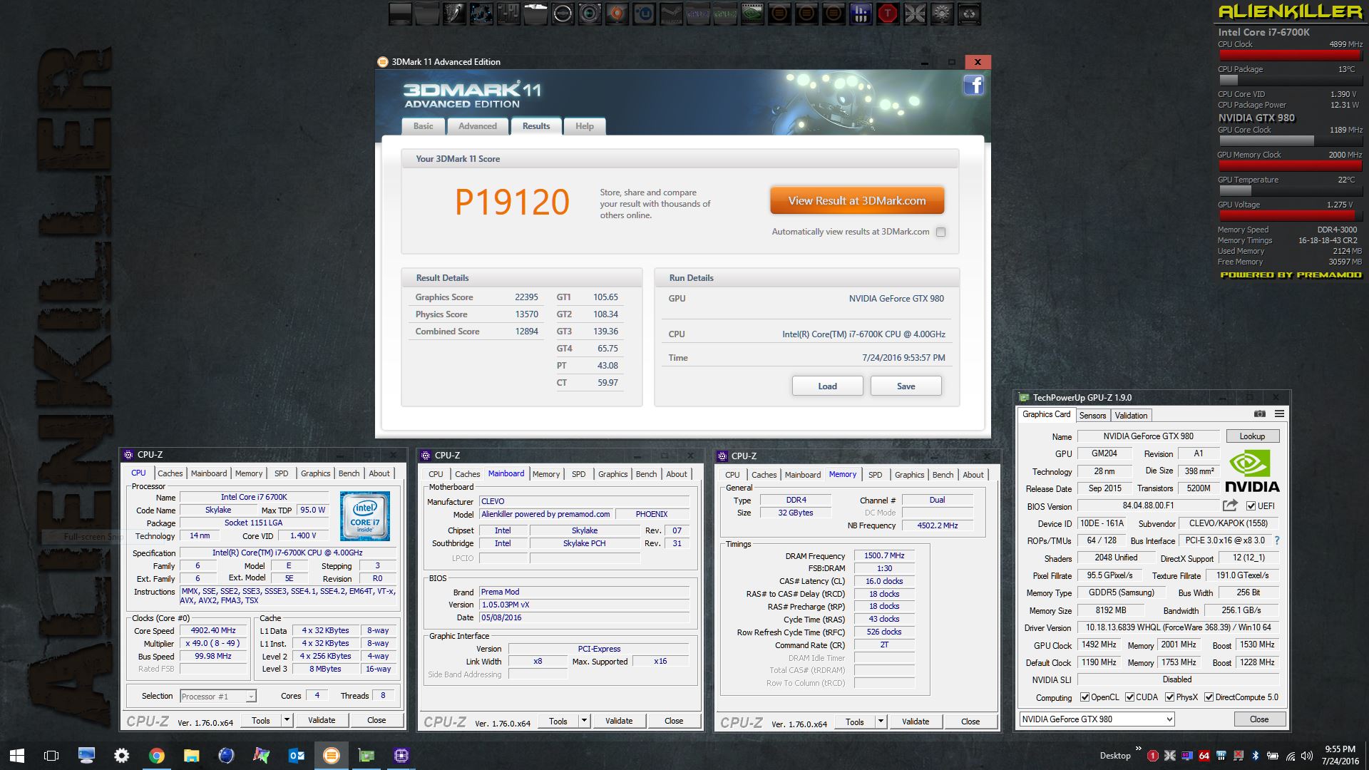Open the GPU selection dropdown in GPU-Z

click(x=1169, y=719)
